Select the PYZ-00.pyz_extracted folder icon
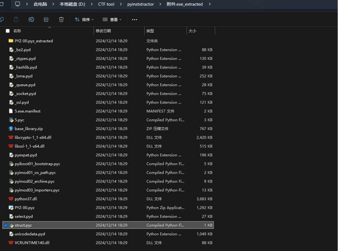This screenshot has width=338, height=251. (11, 41)
